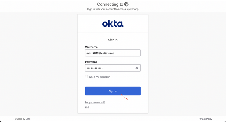Click Powered by Okta in the footer

click(22, 119)
